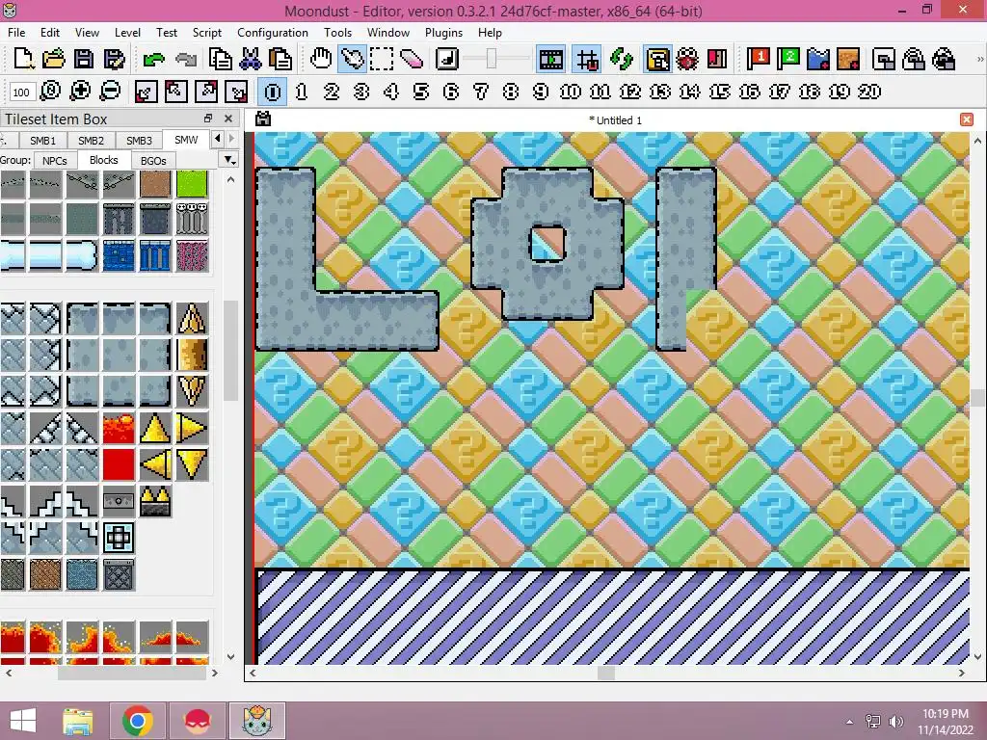Screen dimensions: 987x740
Task: Close the Tileset Item Box panel
Action: (x=228, y=119)
